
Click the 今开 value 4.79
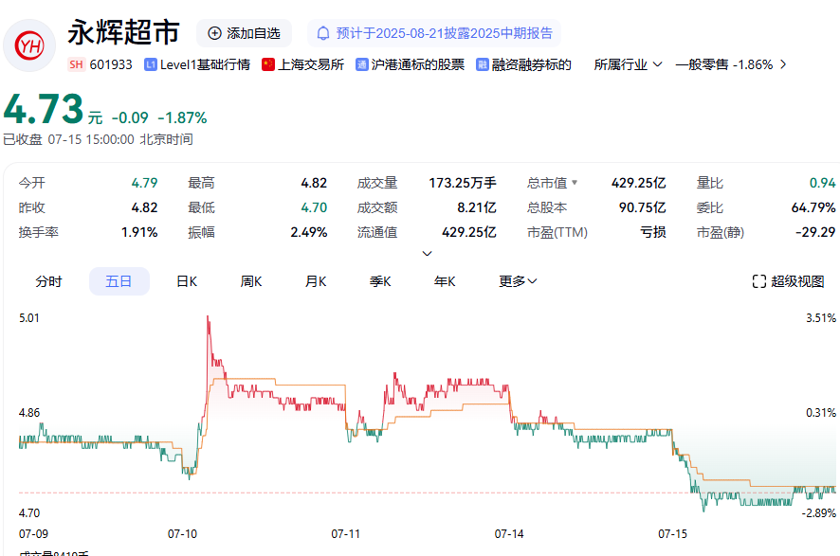[145, 183]
